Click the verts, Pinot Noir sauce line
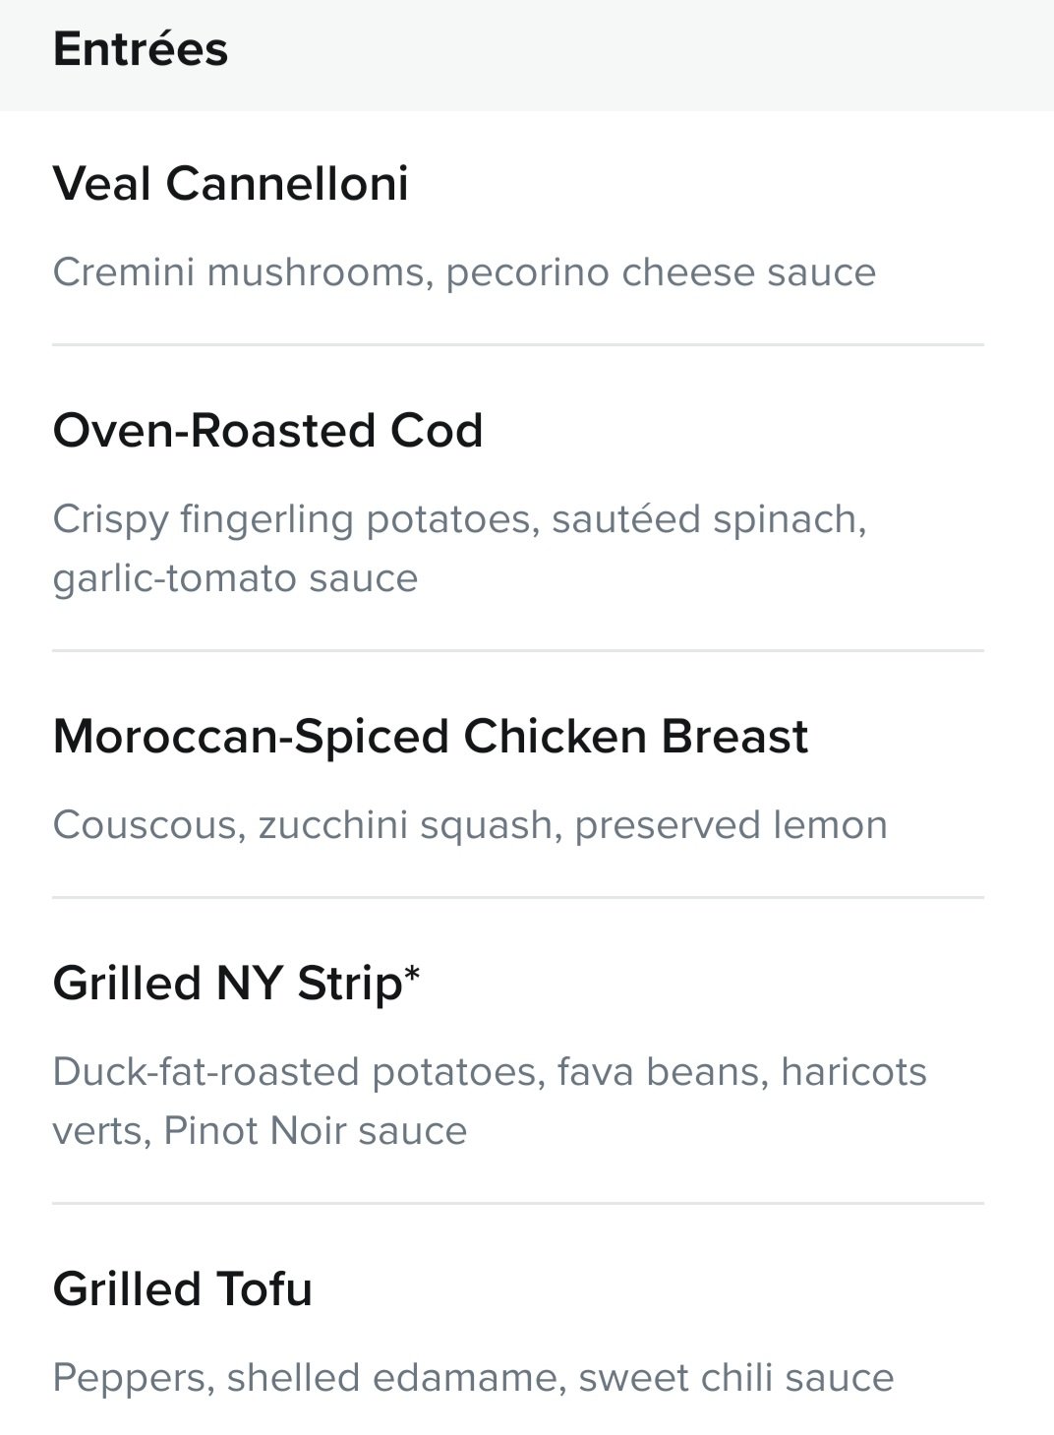 (260, 1131)
